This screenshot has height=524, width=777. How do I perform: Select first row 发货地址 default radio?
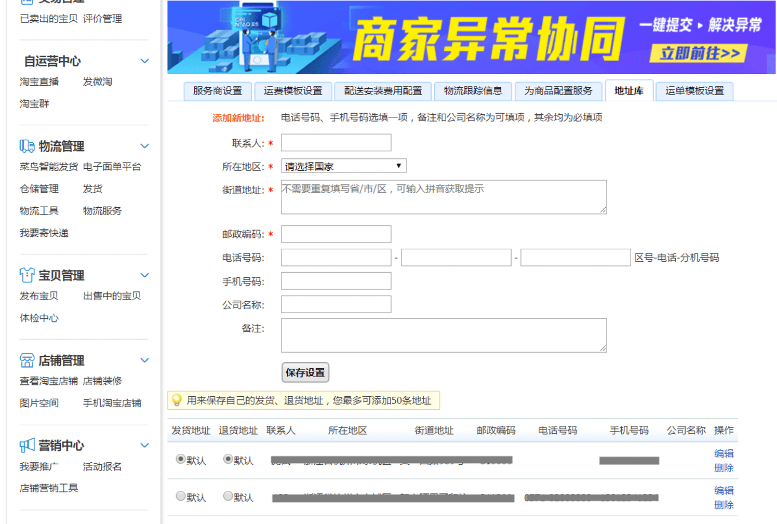(x=181, y=459)
